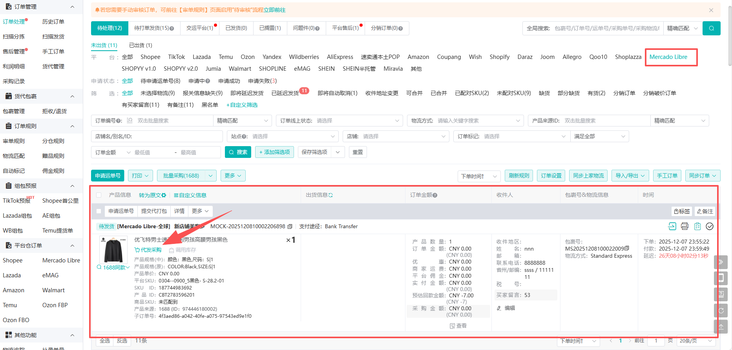Switch to the 已搁置(1) tab
This screenshot has height=350, width=732.
(270, 28)
